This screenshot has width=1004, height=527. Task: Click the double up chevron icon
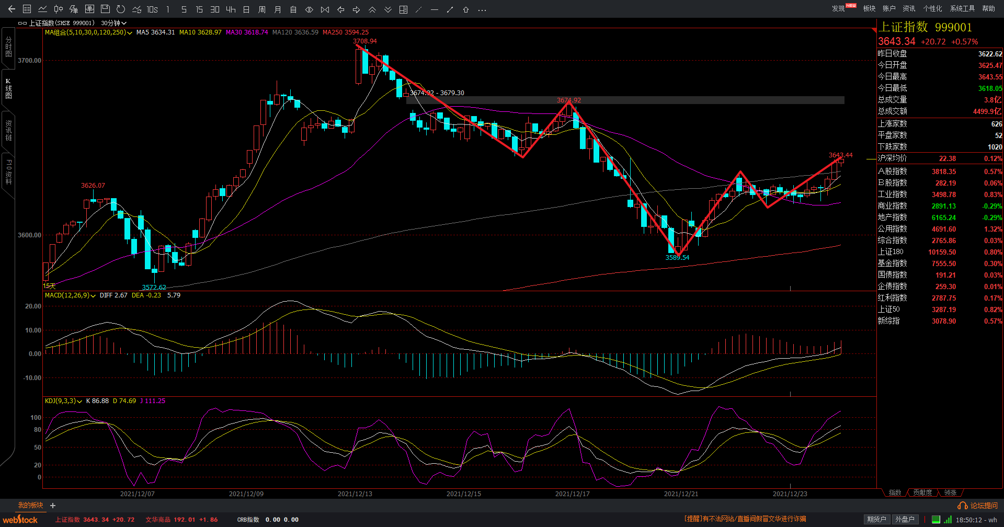[372, 9]
